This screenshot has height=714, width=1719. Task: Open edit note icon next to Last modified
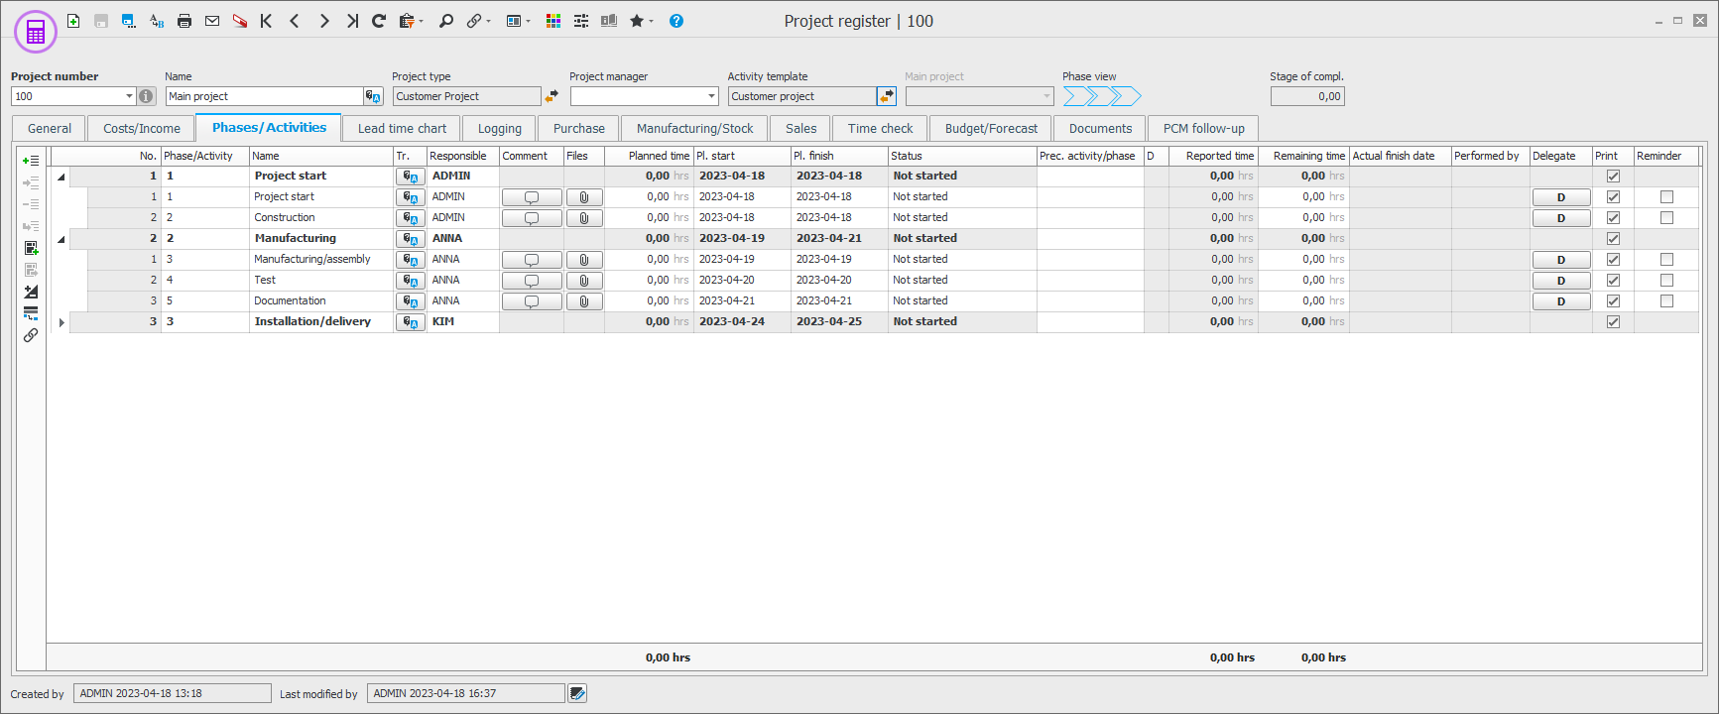click(577, 693)
